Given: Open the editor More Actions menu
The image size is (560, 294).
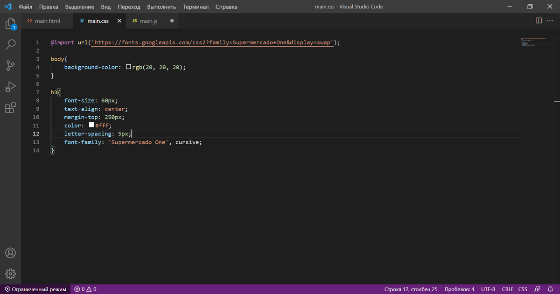Looking at the screenshot, I should pos(549,21).
